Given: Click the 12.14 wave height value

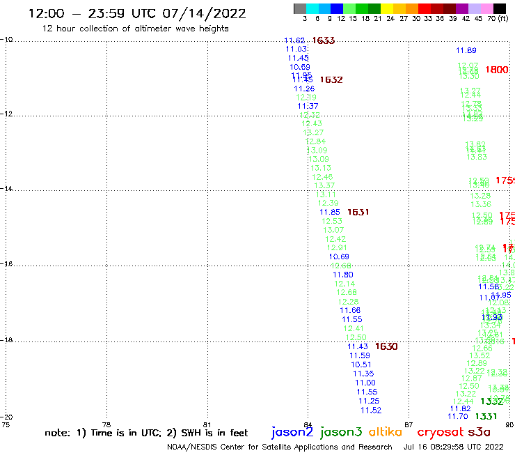Looking at the screenshot, I should point(344,284).
